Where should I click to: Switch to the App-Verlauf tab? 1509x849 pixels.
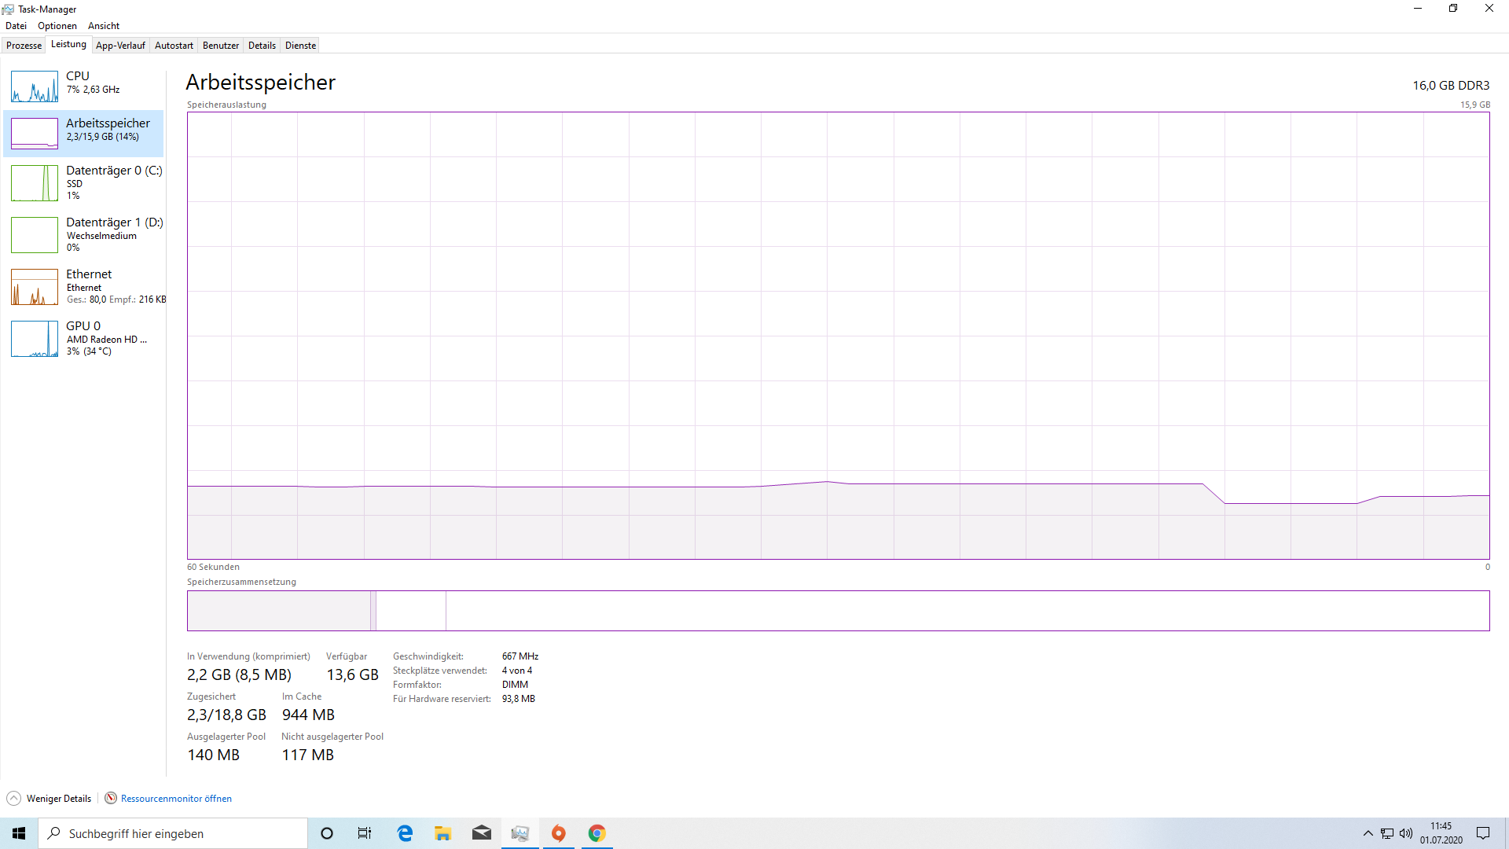(120, 46)
